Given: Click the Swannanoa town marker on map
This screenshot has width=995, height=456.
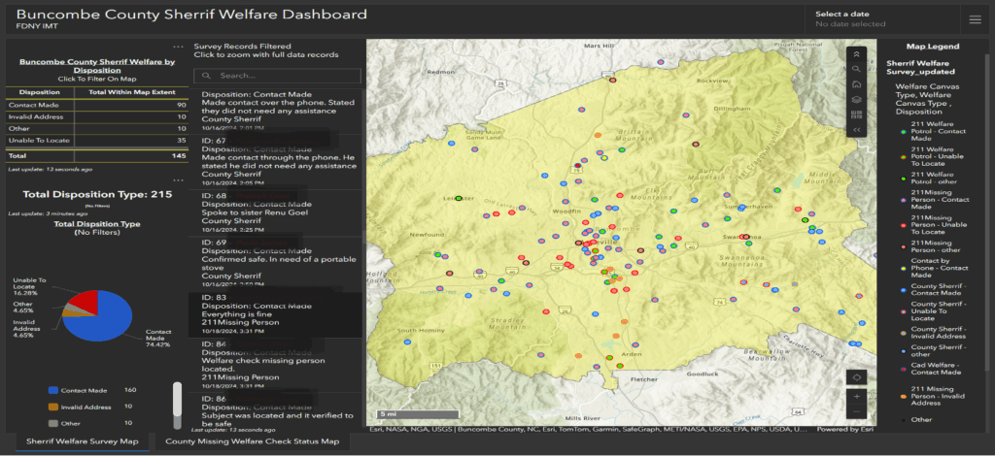Looking at the screenshot, I should coord(746,236).
